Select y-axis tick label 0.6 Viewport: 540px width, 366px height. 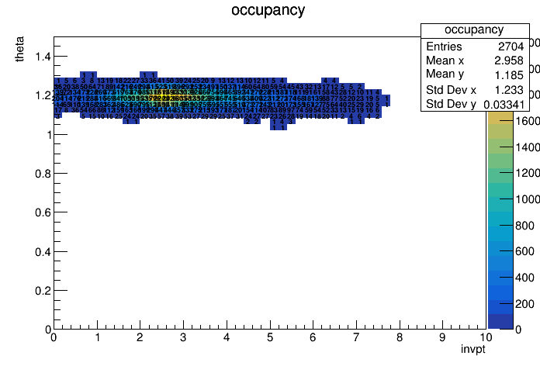click(x=43, y=212)
